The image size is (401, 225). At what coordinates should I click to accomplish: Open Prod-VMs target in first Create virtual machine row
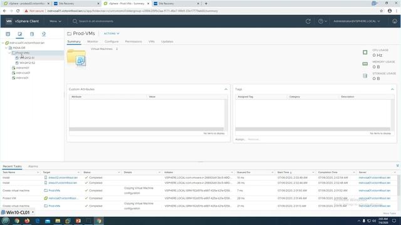tap(55, 191)
